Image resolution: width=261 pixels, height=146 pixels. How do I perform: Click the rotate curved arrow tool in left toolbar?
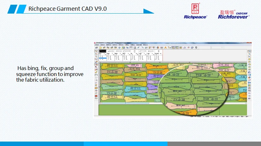[x=96, y=75]
